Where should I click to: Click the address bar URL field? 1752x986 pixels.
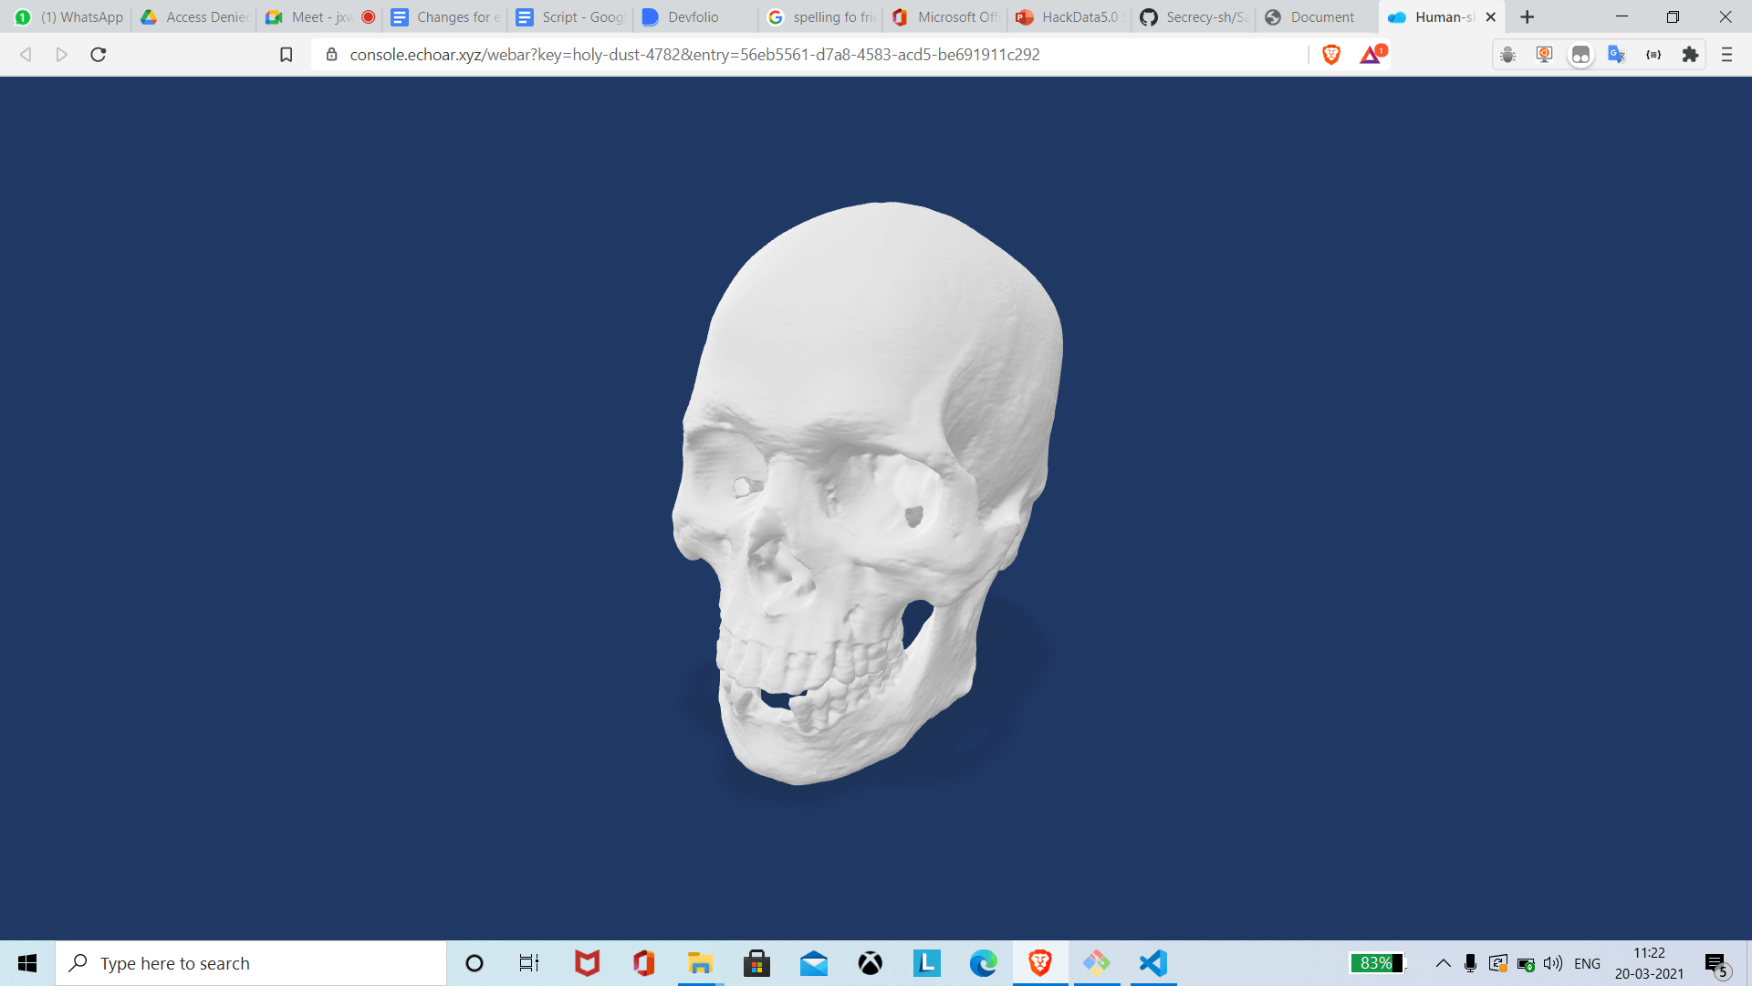(x=693, y=55)
